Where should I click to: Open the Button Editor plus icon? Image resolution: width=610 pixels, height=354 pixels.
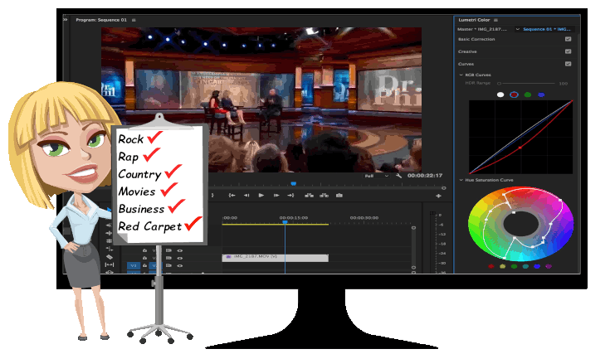coord(438,196)
